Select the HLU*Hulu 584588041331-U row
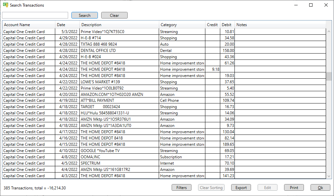 pos(164,113)
